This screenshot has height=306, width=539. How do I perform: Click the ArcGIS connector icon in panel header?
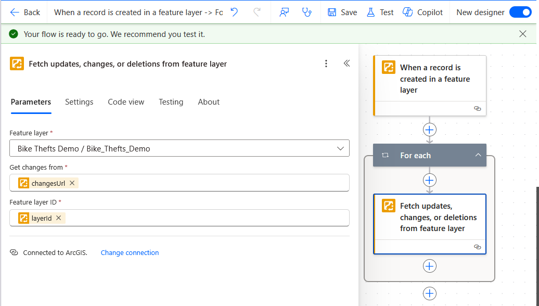pyautogui.click(x=17, y=63)
